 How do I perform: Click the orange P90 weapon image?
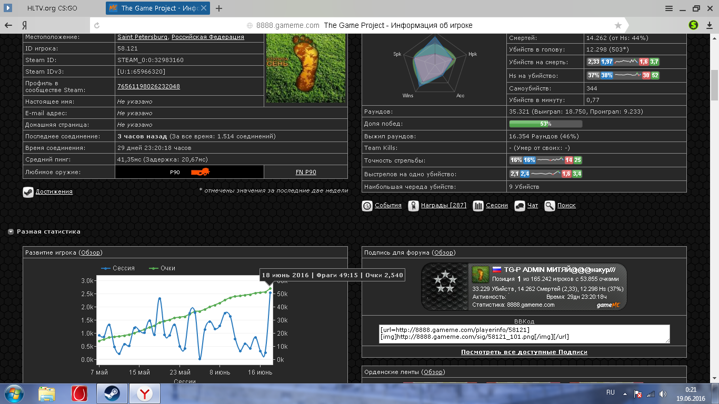(x=202, y=171)
